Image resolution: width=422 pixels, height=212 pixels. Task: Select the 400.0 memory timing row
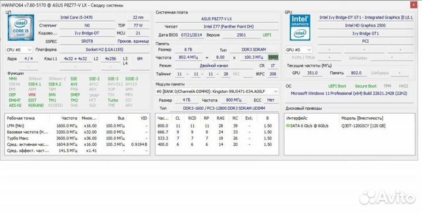[217, 144]
